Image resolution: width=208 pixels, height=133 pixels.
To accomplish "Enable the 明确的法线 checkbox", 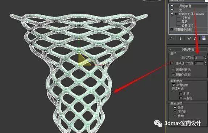I will click(x=173, y=75).
